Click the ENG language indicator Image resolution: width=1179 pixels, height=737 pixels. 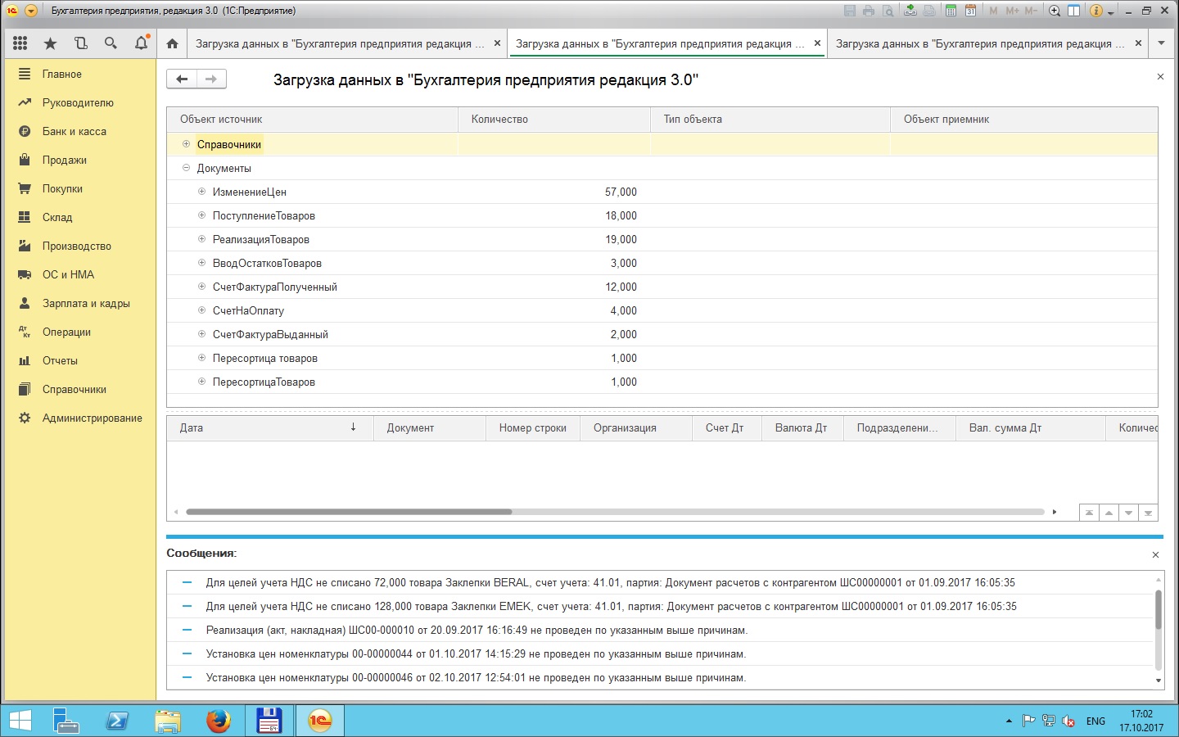[1095, 721]
